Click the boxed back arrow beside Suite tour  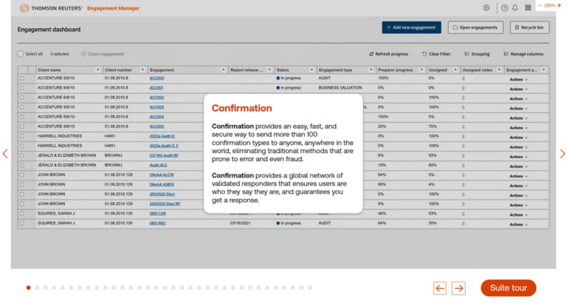(x=440, y=288)
